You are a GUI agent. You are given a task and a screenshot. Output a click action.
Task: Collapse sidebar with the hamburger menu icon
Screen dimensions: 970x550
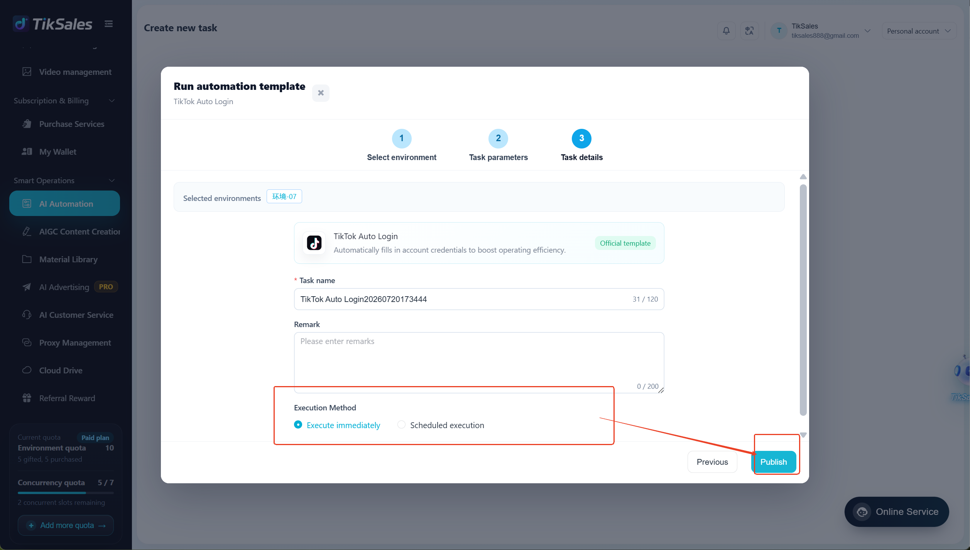pos(109,24)
